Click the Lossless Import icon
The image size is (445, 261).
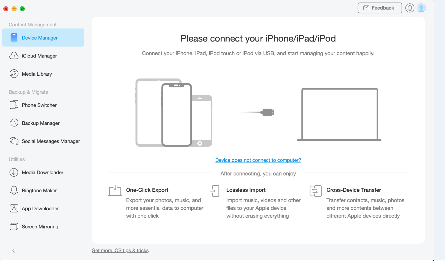coord(215,191)
